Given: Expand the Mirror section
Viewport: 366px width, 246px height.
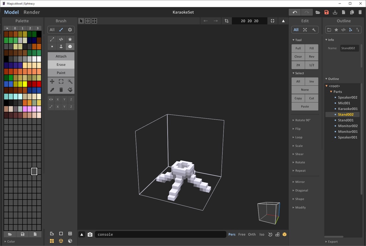Looking at the screenshot, I should (x=298, y=182).
